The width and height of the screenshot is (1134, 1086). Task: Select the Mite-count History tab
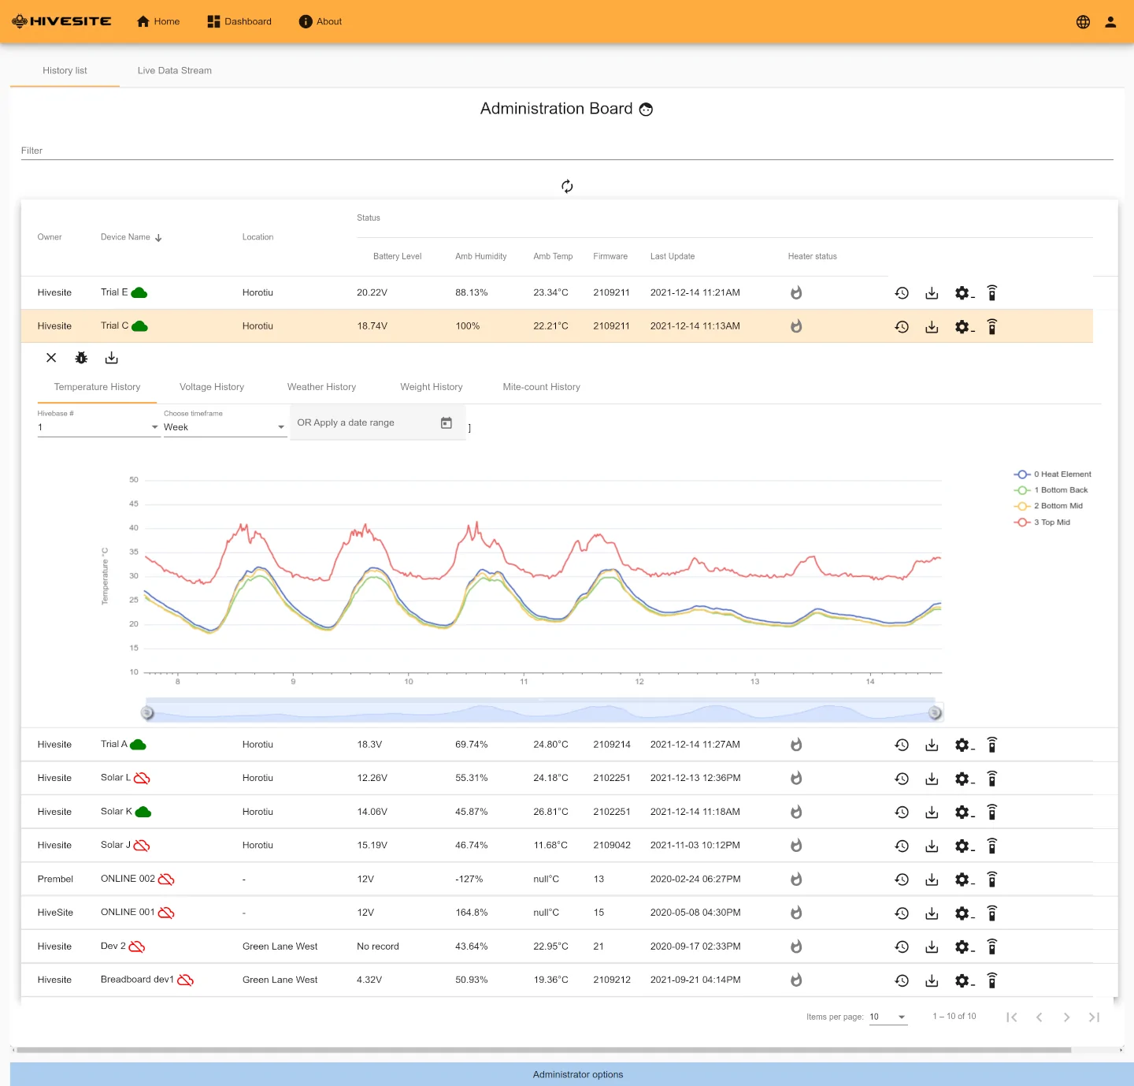pos(542,387)
